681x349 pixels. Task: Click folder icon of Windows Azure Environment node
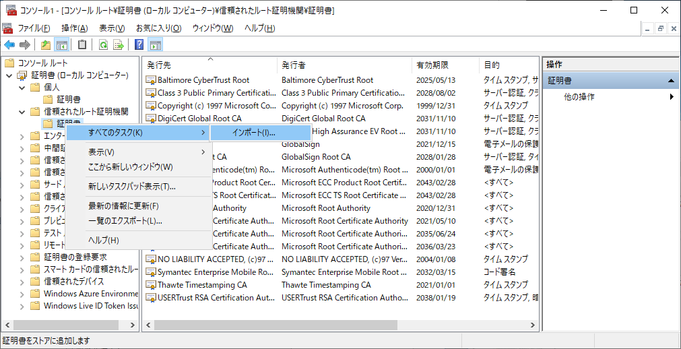click(36, 294)
